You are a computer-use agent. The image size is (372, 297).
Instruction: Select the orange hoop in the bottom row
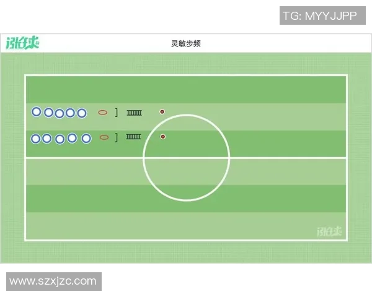[x=104, y=137]
